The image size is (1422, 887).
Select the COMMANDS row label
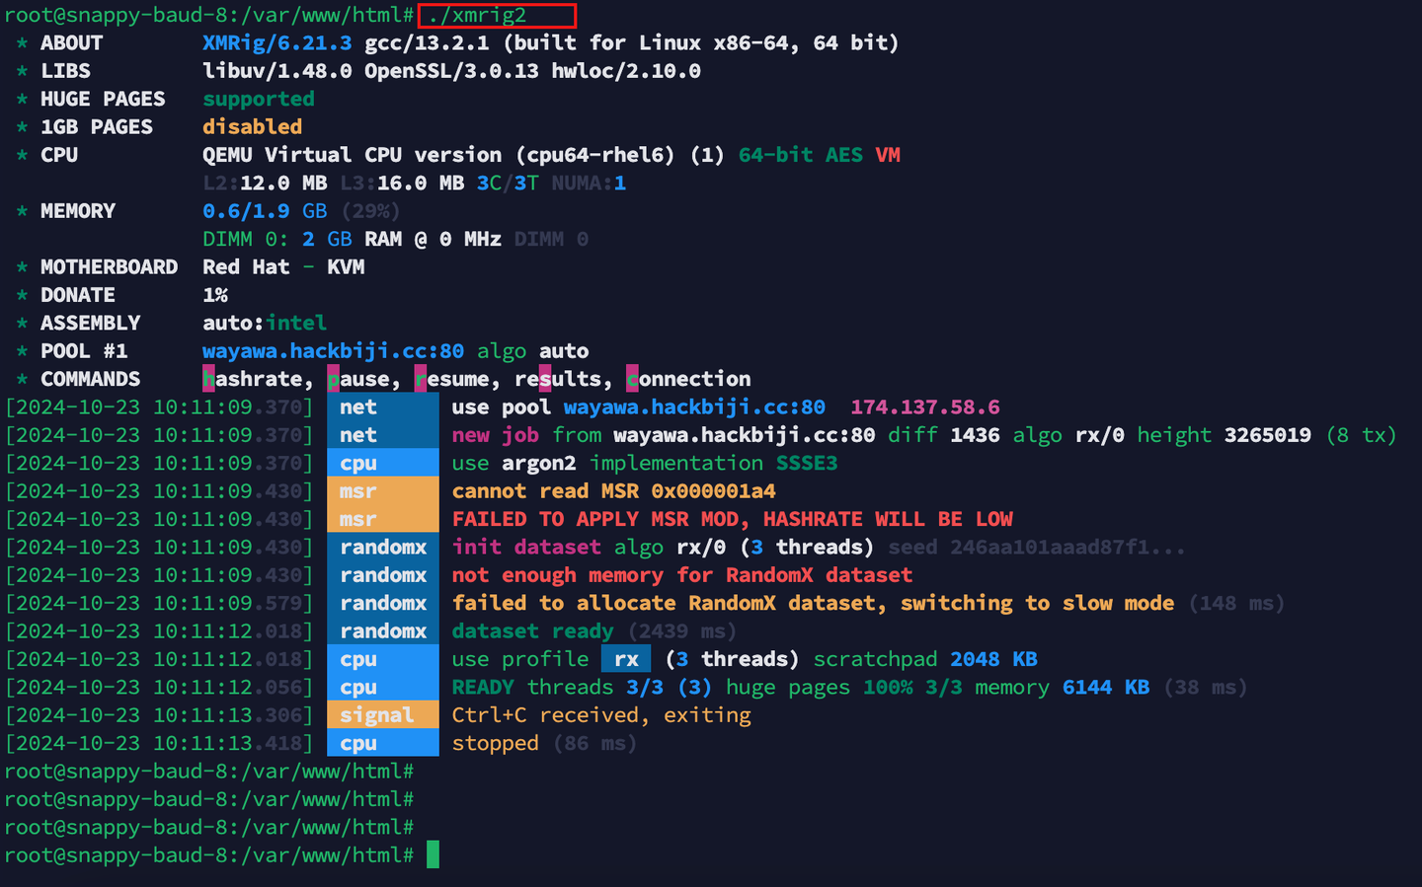coord(90,378)
